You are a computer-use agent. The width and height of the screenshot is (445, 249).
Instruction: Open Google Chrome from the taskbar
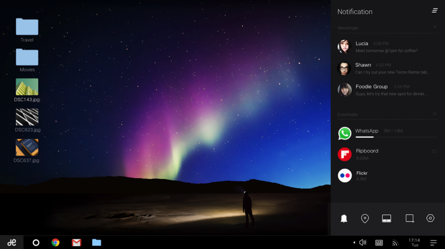[x=56, y=242]
